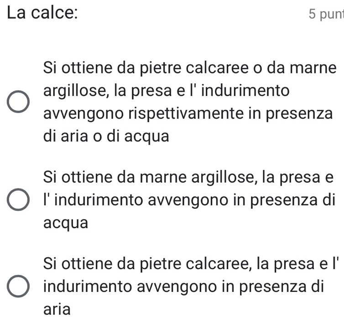
Task: Click the word 'pietre' in the first option
Action: tap(161, 68)
